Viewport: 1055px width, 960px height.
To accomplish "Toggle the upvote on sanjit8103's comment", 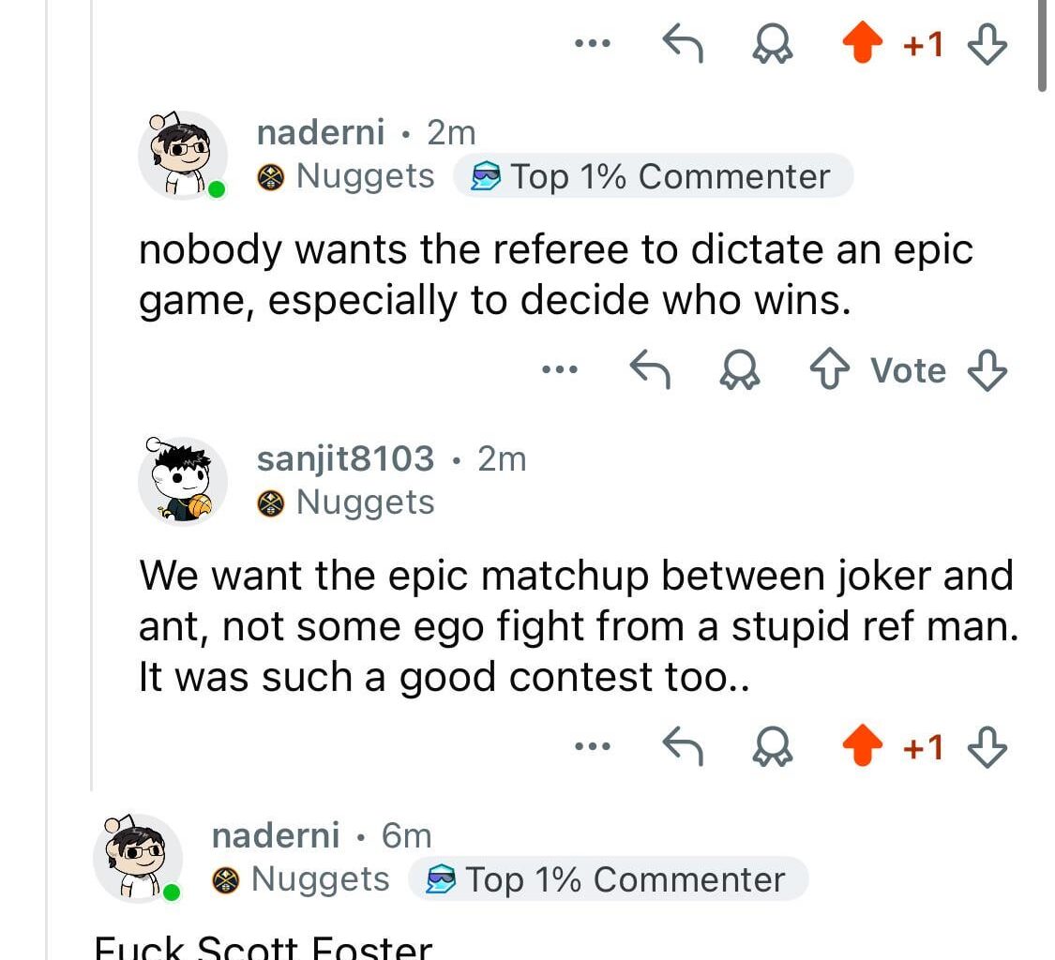I will pos(863,745).
